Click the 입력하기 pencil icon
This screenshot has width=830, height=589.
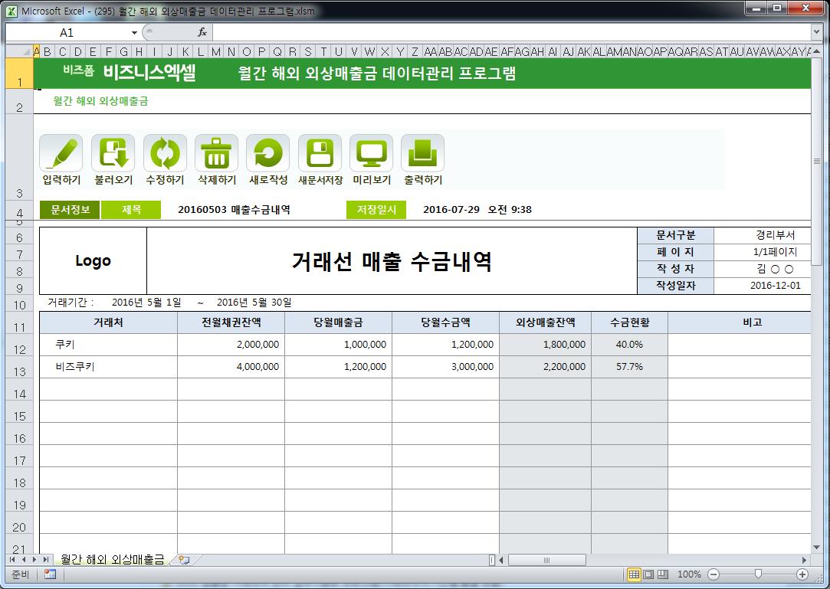tap(61, 153)
